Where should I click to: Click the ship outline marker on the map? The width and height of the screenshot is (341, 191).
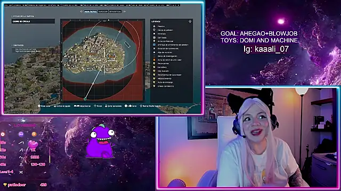pos(127,45)
